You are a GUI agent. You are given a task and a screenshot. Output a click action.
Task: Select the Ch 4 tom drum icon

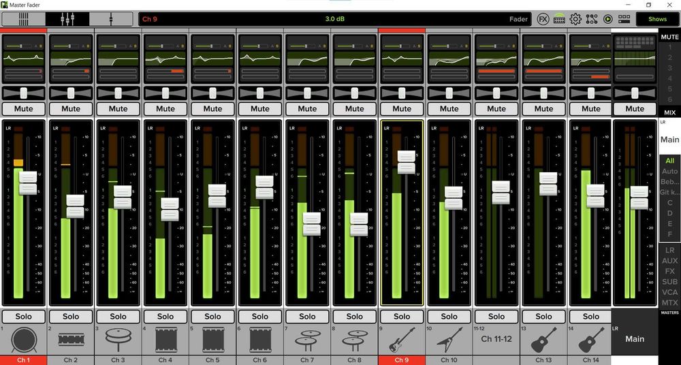(165, 339)
